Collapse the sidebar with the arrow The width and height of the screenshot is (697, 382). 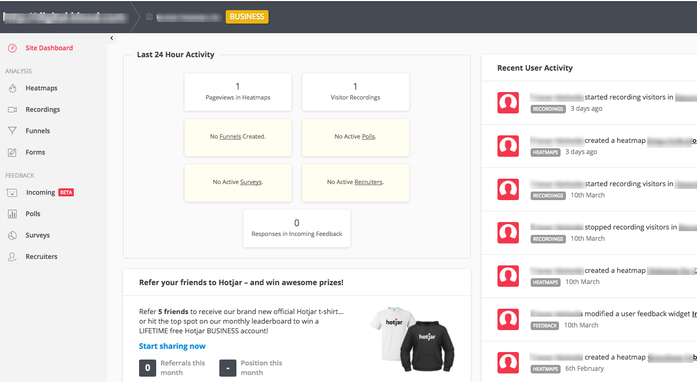pyautogui.click(x=112, y=38)
